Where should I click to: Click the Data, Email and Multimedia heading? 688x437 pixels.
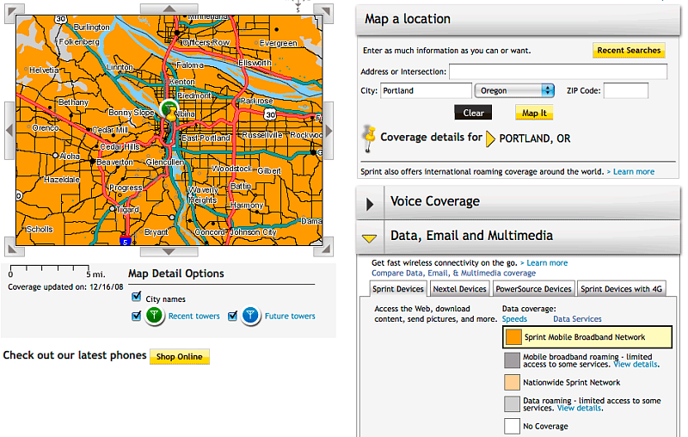tap(471, 236)
